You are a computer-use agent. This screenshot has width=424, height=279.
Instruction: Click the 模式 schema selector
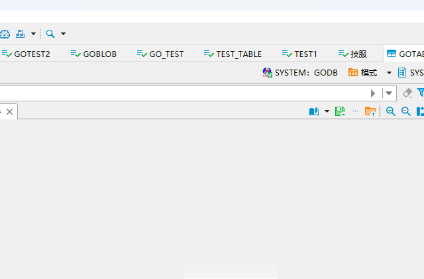(x=363, y=73)
